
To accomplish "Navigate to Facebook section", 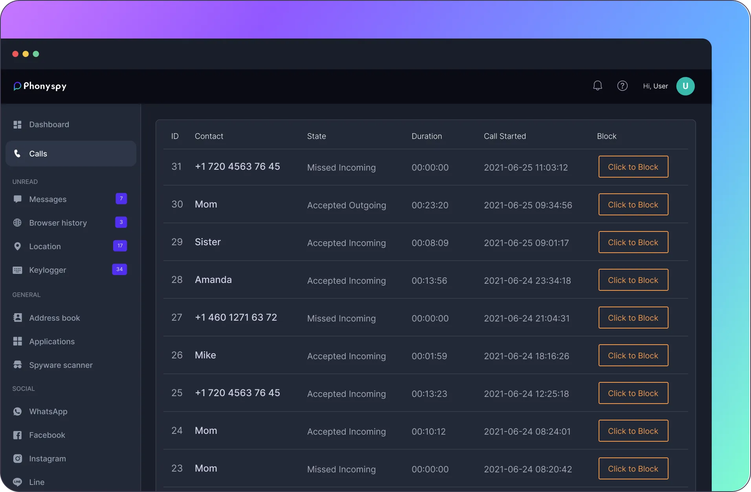I will [47, 435].
